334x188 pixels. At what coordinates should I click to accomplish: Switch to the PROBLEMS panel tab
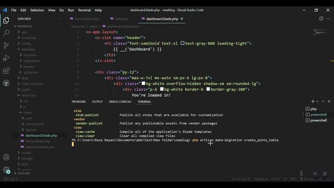click(79, 102)
